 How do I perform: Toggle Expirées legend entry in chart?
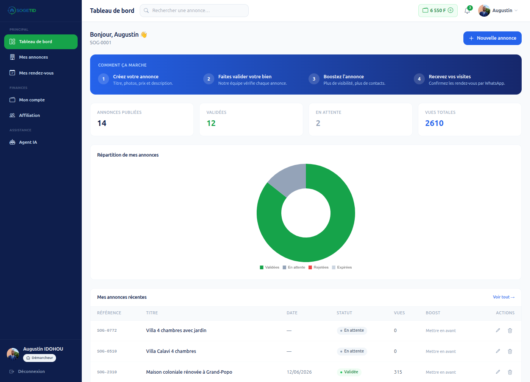[x=342, y=267]
